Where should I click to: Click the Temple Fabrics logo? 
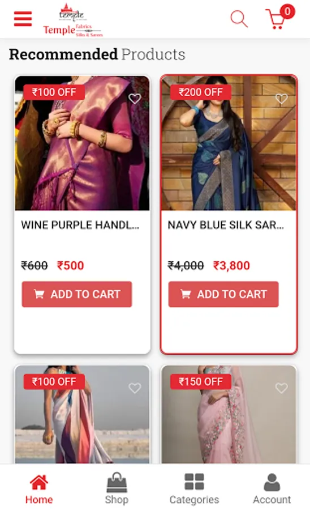73,20
